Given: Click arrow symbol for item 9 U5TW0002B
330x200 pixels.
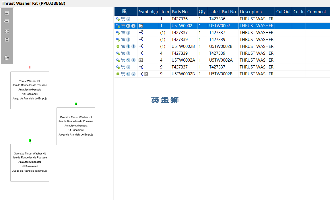Looking at the screenshot, I should (141, 74).
